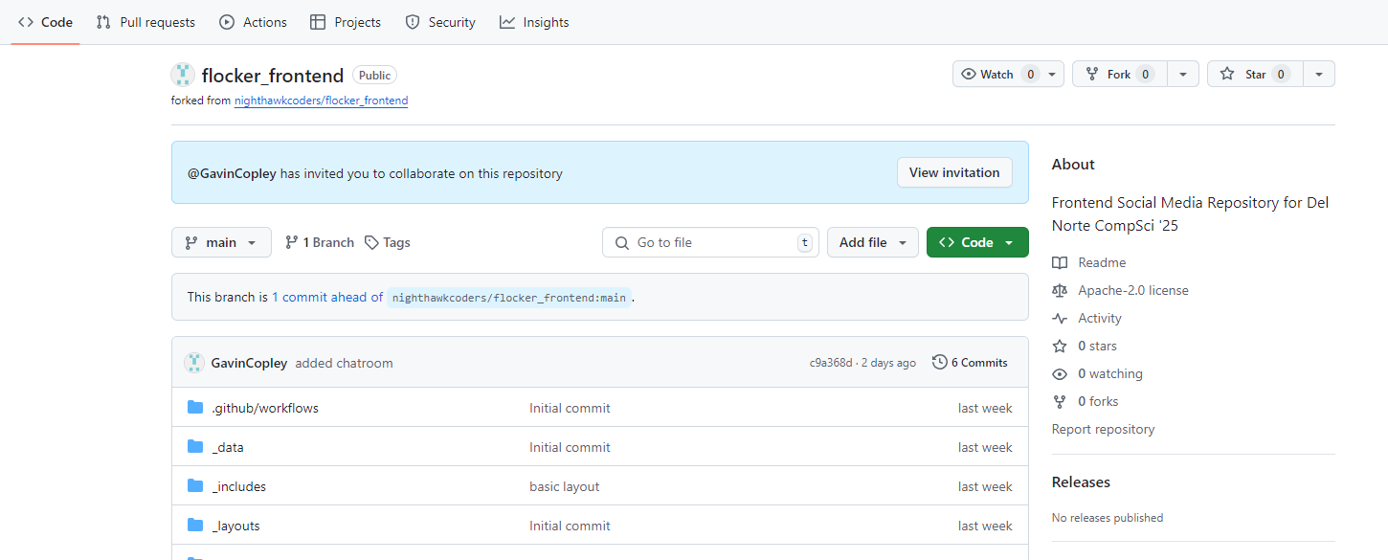The width and height of the screenshot is (1388, 560).
Task: Open Initial commit message on _data row
Action: pyautogui.click(x=570, y=447)
